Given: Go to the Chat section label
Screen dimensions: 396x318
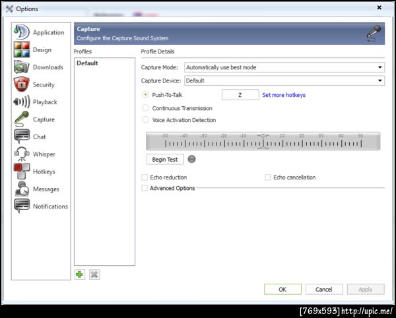Looking at the screenshot, I should coord(40,137).
